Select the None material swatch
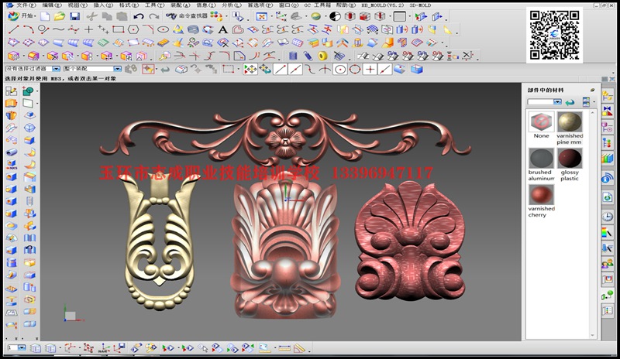 click(x=541, y=121)
